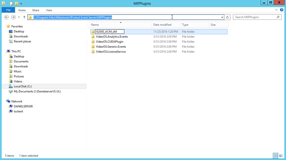The height and width of the screenshot is (160, 286).
Task: Open the Pictures folder
Action: click(x=19, y=77)
